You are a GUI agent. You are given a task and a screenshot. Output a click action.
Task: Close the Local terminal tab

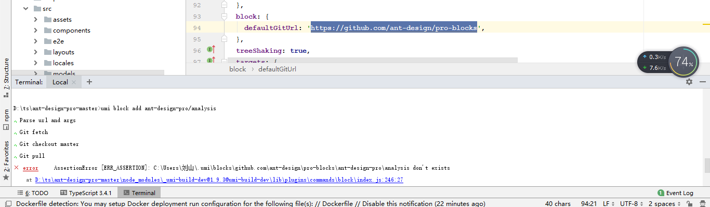[x=74, y=82]
